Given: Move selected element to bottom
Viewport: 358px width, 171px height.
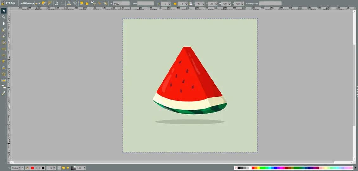Looking at the screenshot, I should coord(87,3).
